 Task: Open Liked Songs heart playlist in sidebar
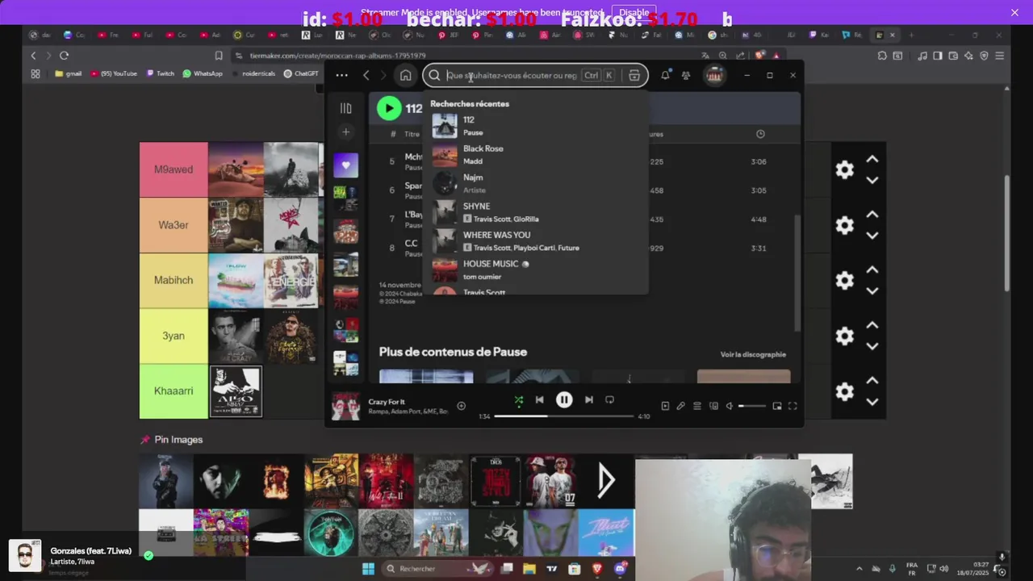(345, 165)
